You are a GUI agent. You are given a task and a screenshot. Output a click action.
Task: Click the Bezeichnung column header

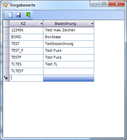pyautogui.click(x=68, y=24)
